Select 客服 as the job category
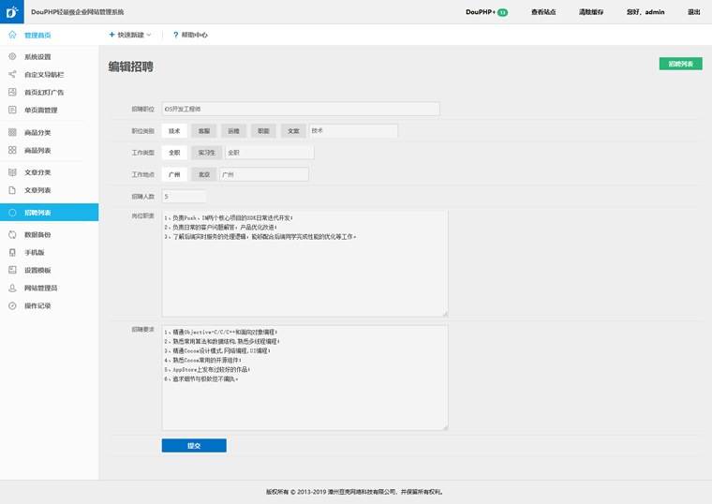 [x=203, y=131]
